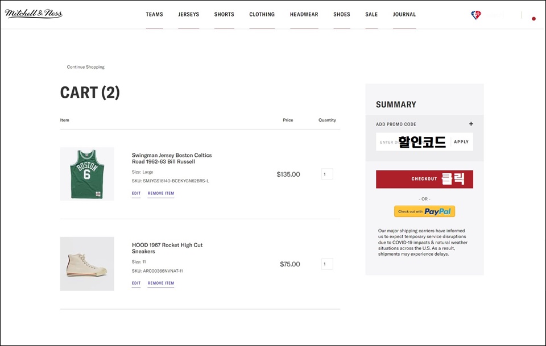Screen dimensions: 546x346
Task: Open the HOOD 1967 Rocket sneakers title
Action: [x=167, y=248]
